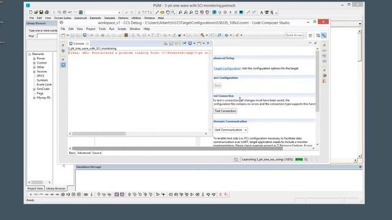Open the Uart Communication dropdown
Image resolution: width=392 pixels, height=220 pixels.
tap(230, 130)
